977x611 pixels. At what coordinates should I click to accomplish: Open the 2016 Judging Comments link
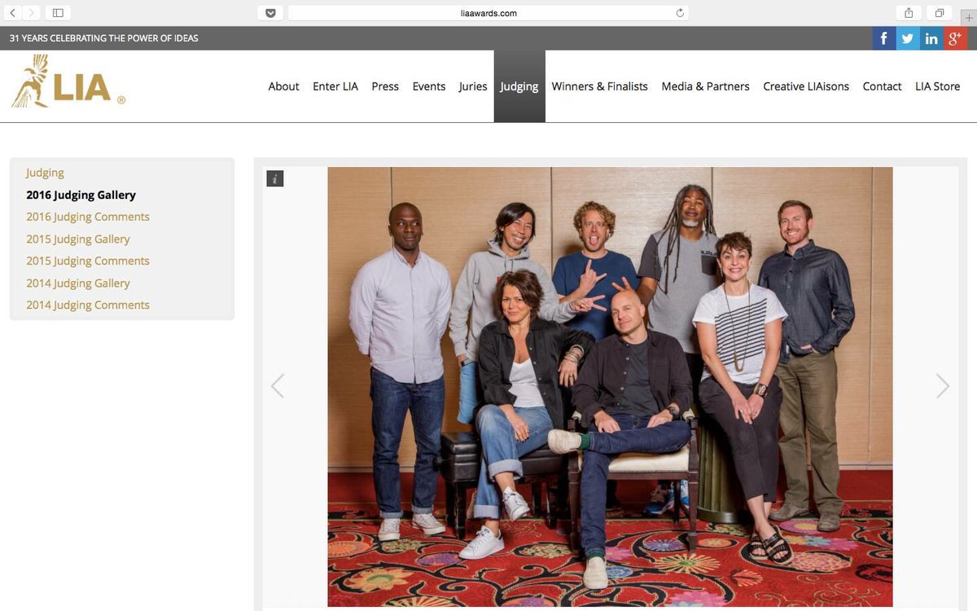tap(87, 216)
